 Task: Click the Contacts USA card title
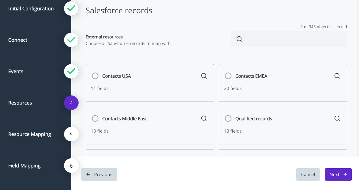[x=117, y=76]
